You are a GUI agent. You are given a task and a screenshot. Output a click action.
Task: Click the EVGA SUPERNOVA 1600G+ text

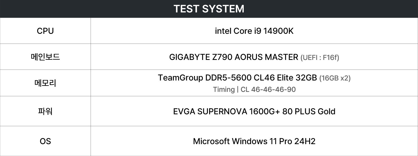tap(226, 111)
